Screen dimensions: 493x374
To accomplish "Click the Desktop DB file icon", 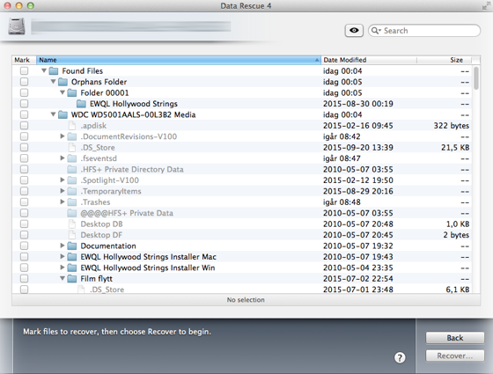I will [72, 224].
